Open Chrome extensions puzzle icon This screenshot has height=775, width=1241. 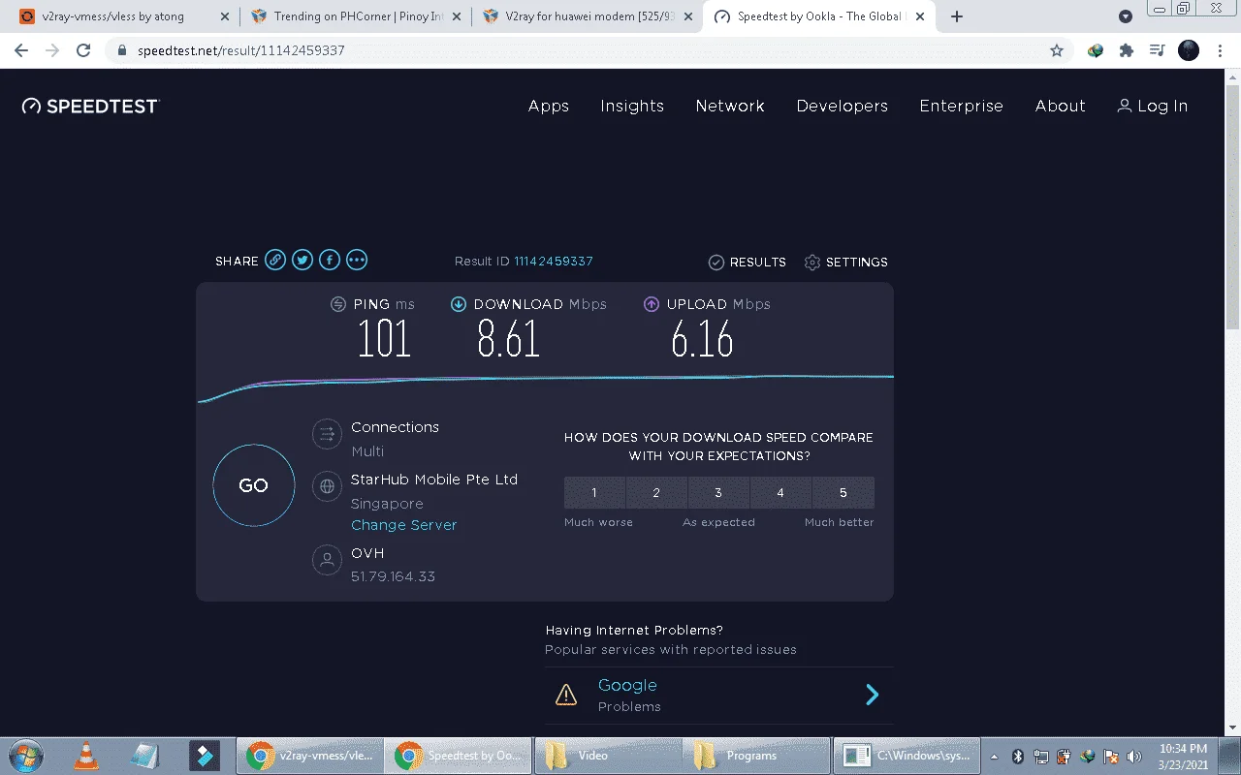click(1126, 50)
